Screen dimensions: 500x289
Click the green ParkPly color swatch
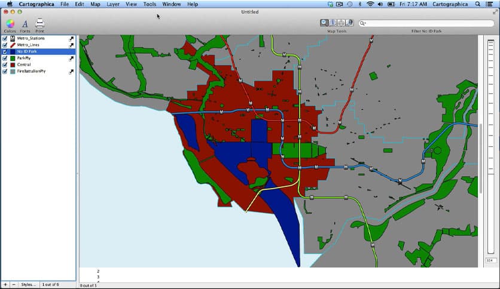click(x=13, y=59)
